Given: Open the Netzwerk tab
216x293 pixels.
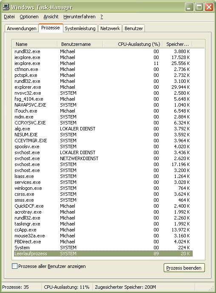Looking at the screenshot, I should pos(110,28).
